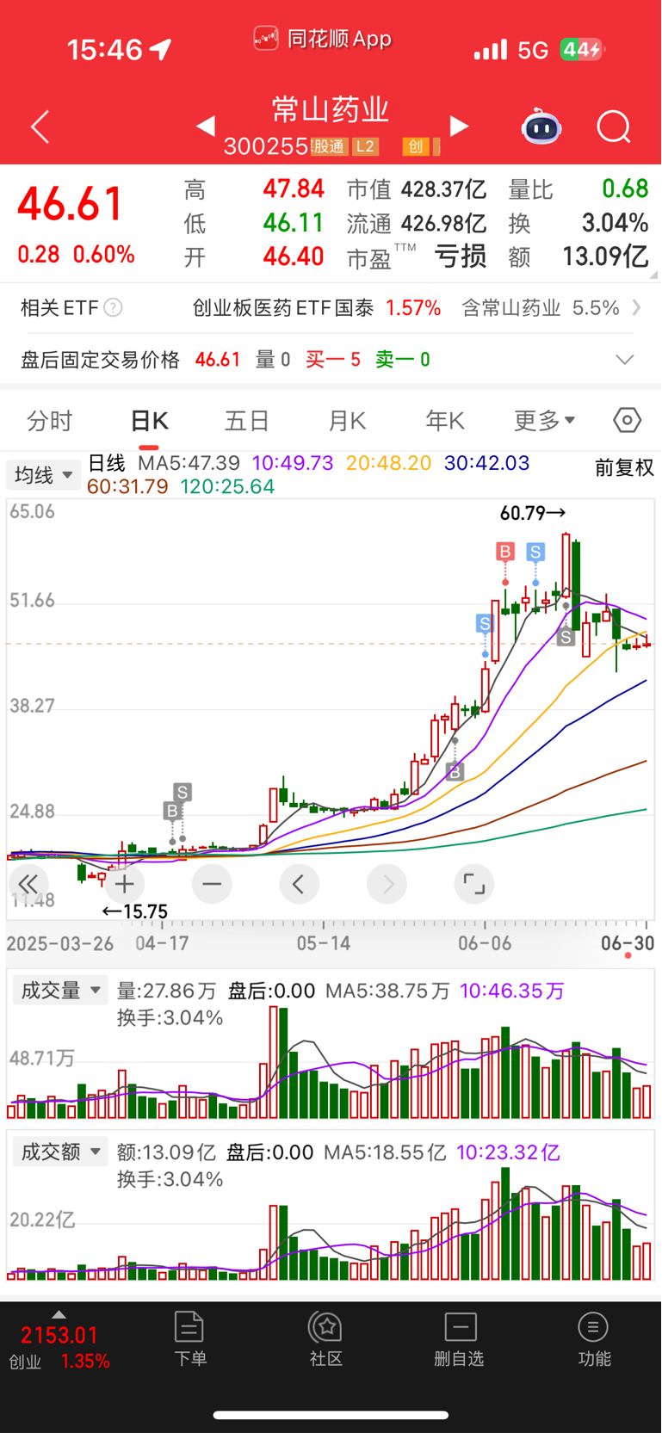Go to next stock with right triangle
662x1433 pixels.
coord(459,127)
